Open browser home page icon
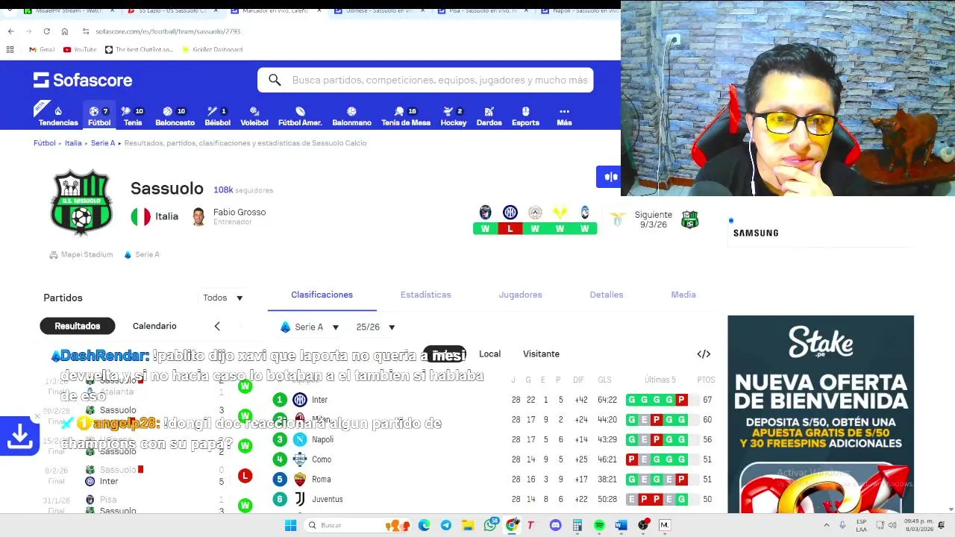Image resolution: width=955 pixels, height=537 pixels. [x=64, y=31]
